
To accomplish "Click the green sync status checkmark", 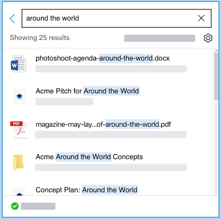I will tap(15, 206).
